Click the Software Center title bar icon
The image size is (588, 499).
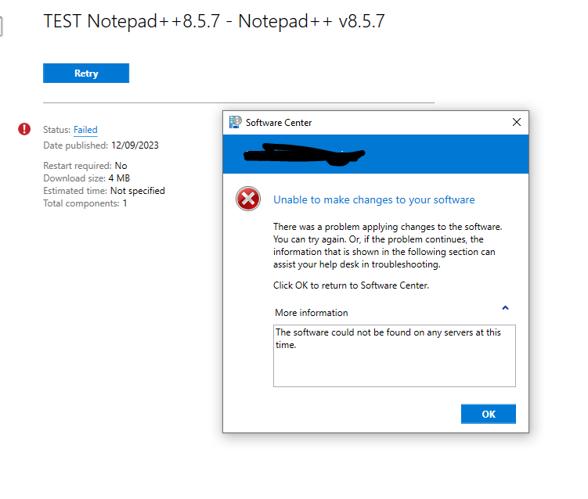click(236, 122)
